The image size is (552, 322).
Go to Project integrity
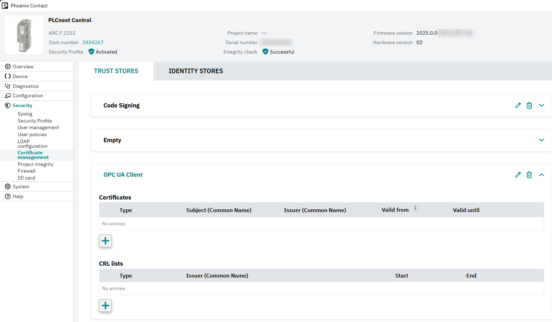(35, 164)
